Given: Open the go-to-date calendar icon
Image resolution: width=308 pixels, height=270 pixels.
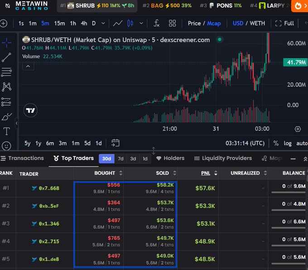Looking at the screenshot, I should [115, 143].
